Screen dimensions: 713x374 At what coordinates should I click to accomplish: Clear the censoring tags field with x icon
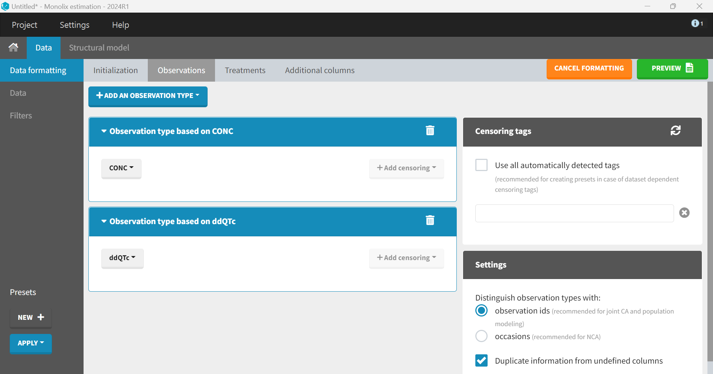[684, 213]
